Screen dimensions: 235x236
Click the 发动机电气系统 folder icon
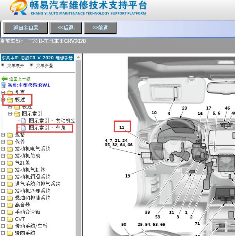10,149
